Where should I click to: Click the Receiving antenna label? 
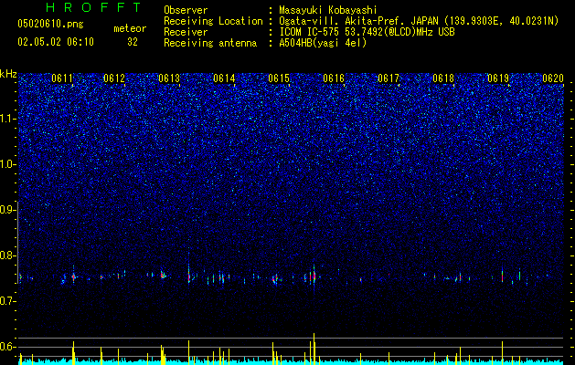point(210,43)
